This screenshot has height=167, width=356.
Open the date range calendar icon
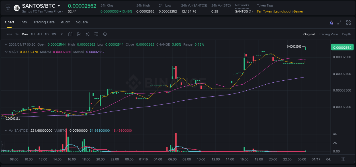pyautogui.click(x=70, y=34)
